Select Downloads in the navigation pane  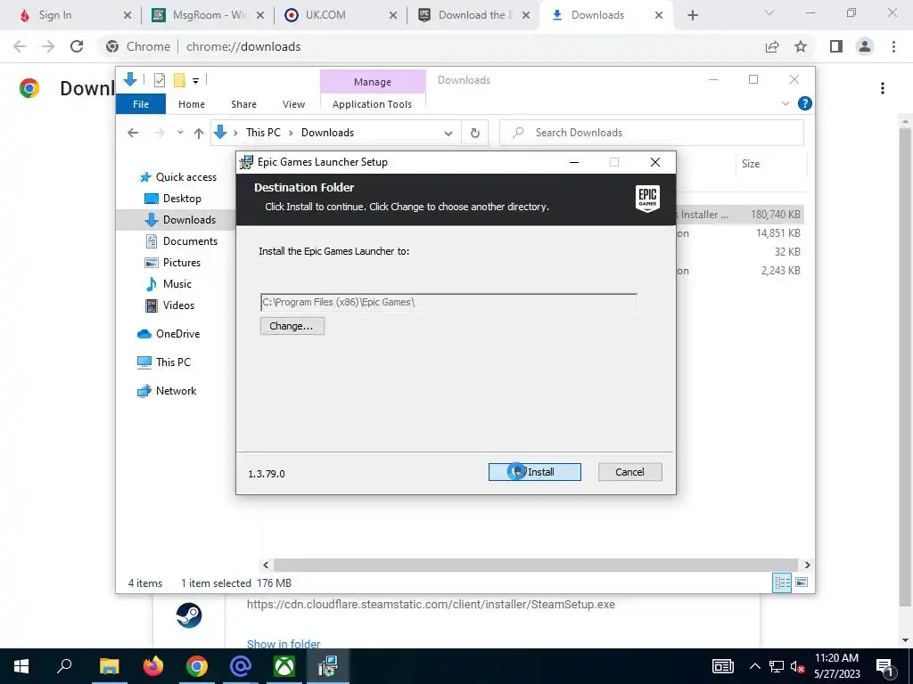(x=180, y=220)
